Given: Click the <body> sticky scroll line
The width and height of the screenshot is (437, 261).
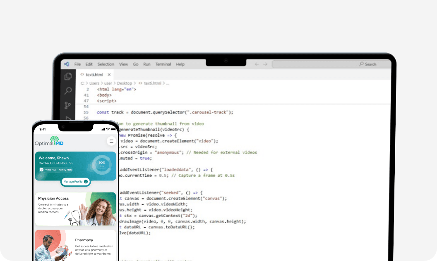Looking at the screenshot, I should click(x=104, y=95).
